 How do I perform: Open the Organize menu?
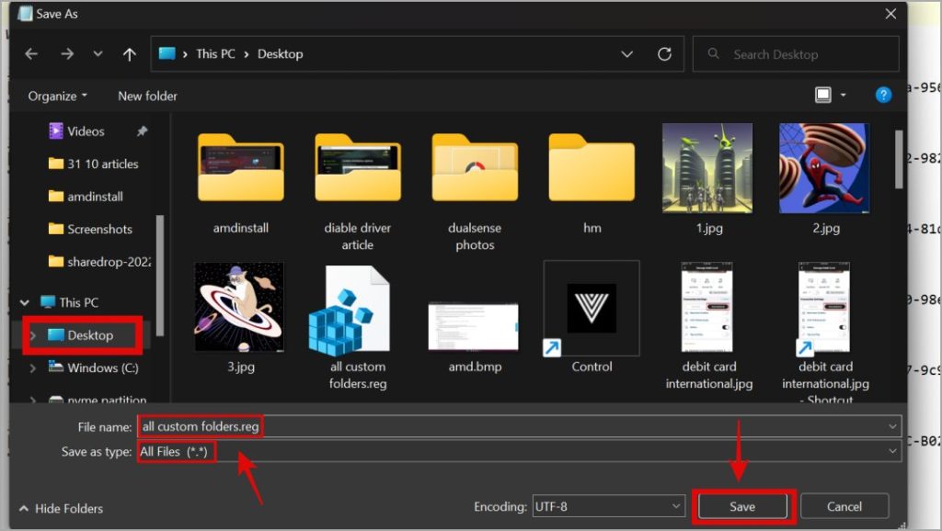click(55, 95)
